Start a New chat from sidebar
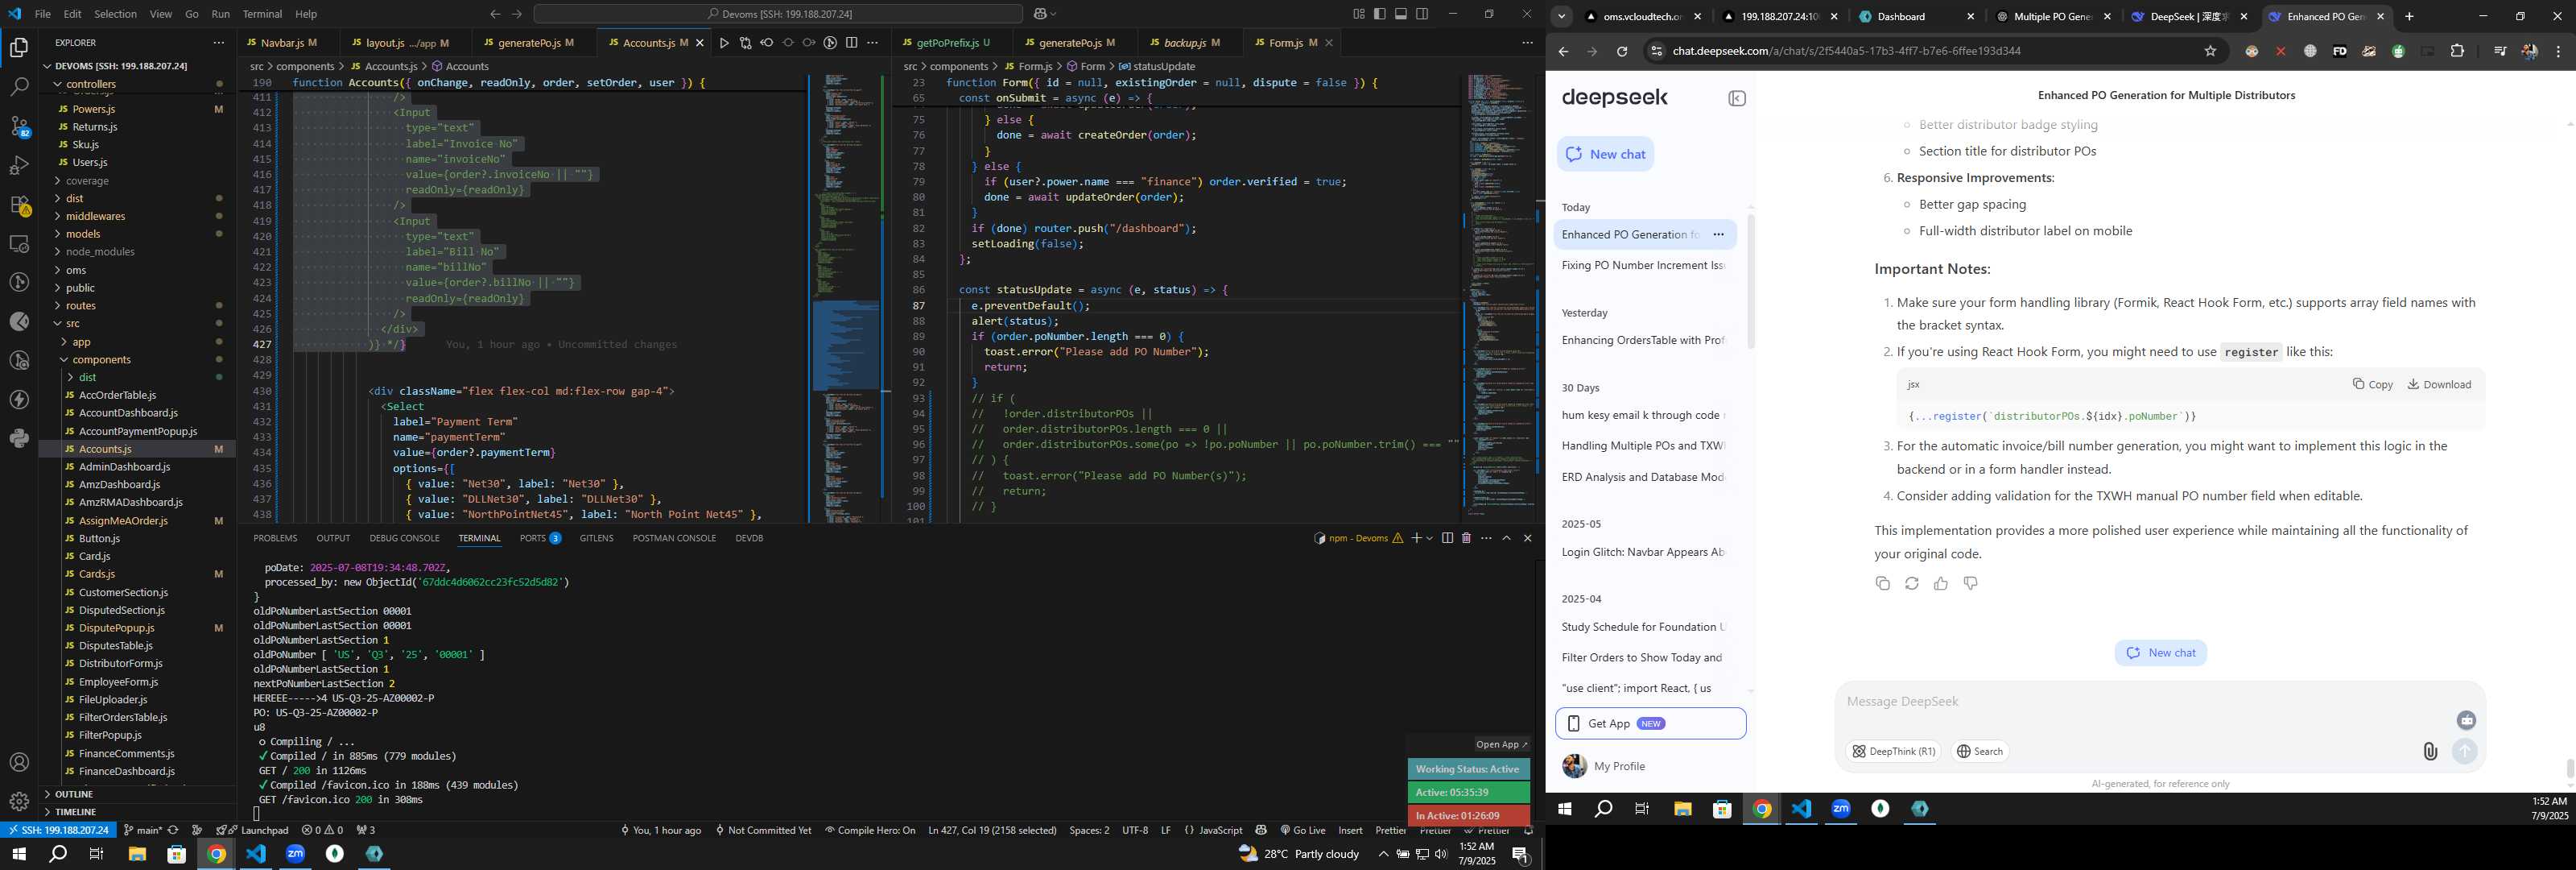This screenshot has height=870, width=2576. pyautogui.click(x=1605, y=154)
